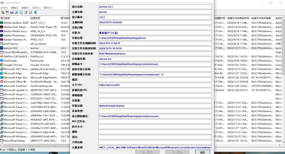Click the Cloud189OfficeAddin row icon
This screenshot has height=154, width=285.
(2, 52)
